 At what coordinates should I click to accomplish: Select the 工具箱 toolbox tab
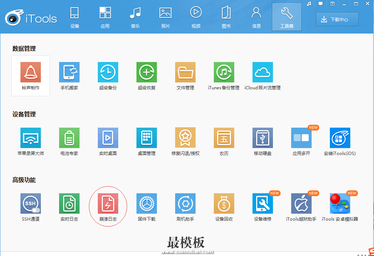(287, 17)
